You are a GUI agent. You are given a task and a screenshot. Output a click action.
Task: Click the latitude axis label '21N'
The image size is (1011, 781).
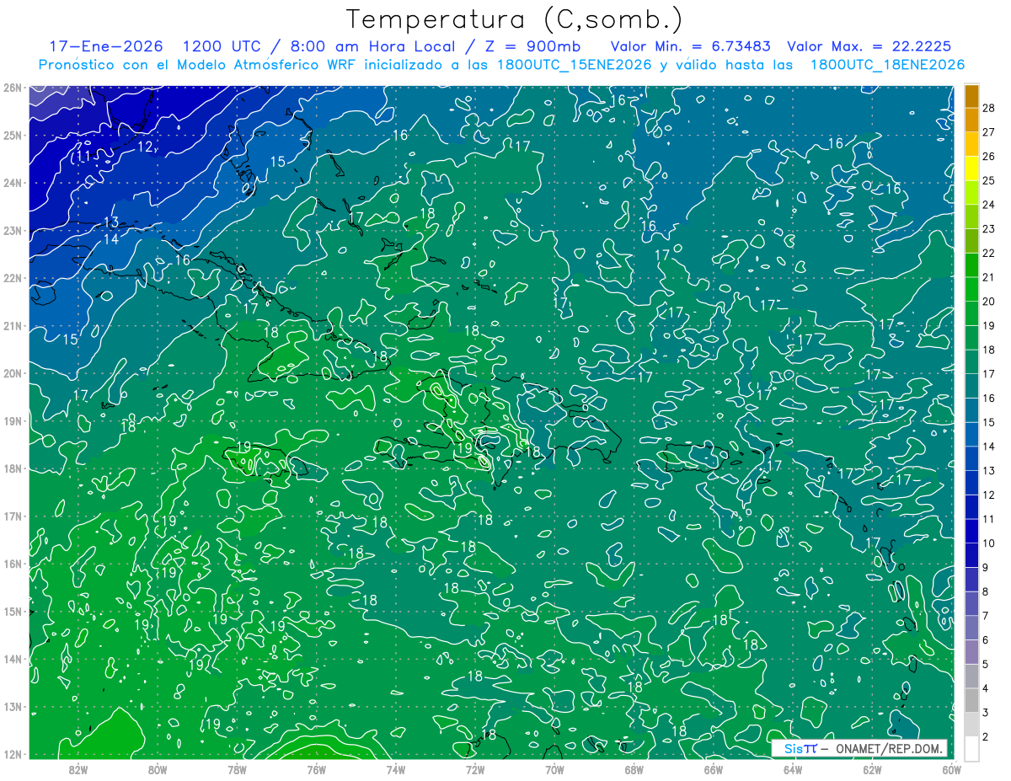click(13, 325)
